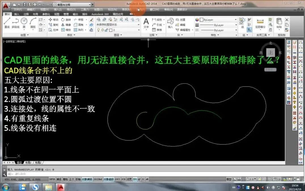The width and height of the screenshot is (305, 191).
Task: Open the 文件(F) menu
Action: coord(18,10)
